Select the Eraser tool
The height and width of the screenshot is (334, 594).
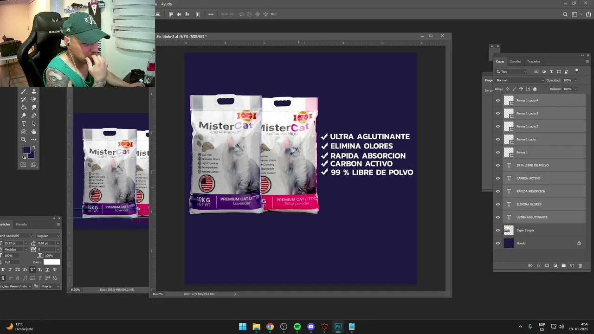[34, 99]
